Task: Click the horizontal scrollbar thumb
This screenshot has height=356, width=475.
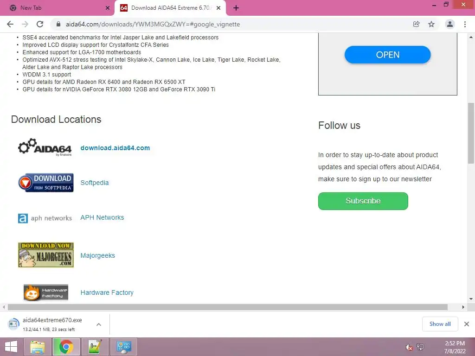Action: pos(227,307)
